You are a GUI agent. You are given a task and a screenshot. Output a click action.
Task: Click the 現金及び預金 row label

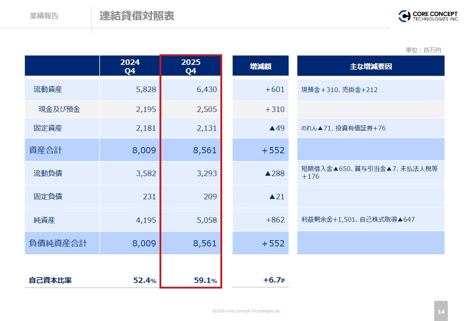(59, 109)
